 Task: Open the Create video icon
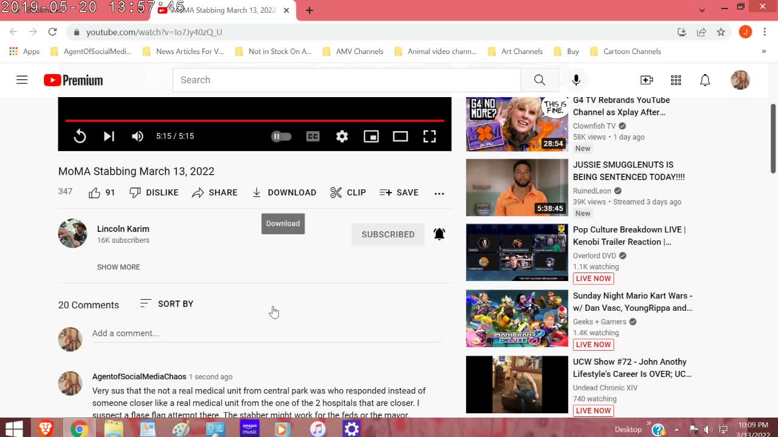point(647,80)
